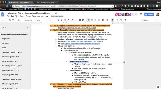Expand bulleted list options arrow

click(115, 20)
